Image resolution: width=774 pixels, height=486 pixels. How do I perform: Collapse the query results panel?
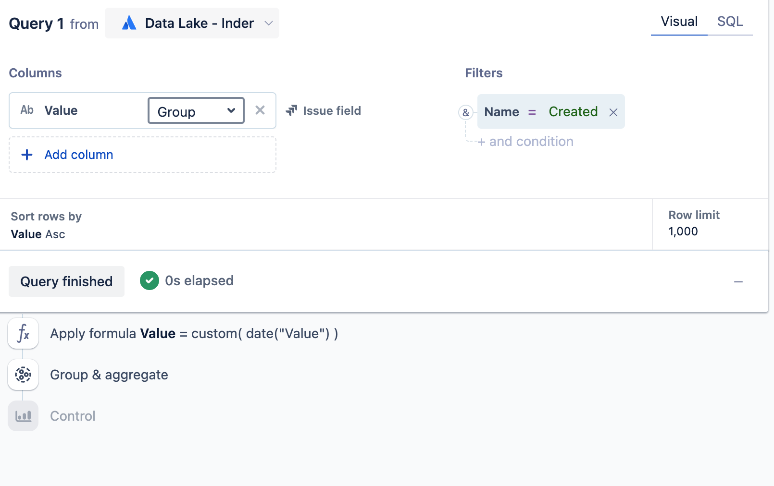click(739, 281)
